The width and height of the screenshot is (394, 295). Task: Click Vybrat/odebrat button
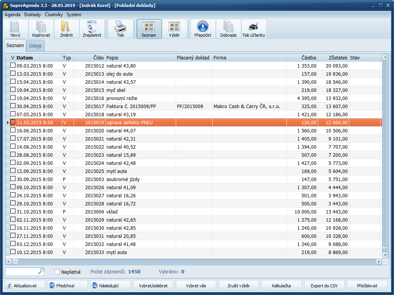[153, 285]
